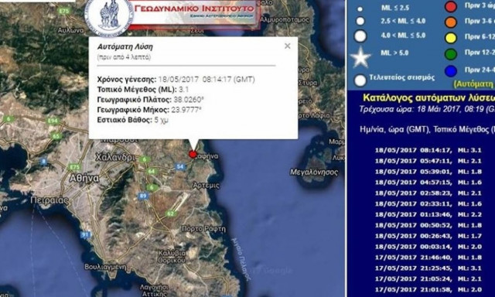Click the 2.5 < ML ≤ 4.0 legend circle
Viewport: 495px width, 297px height.
[x=360, y=22]
